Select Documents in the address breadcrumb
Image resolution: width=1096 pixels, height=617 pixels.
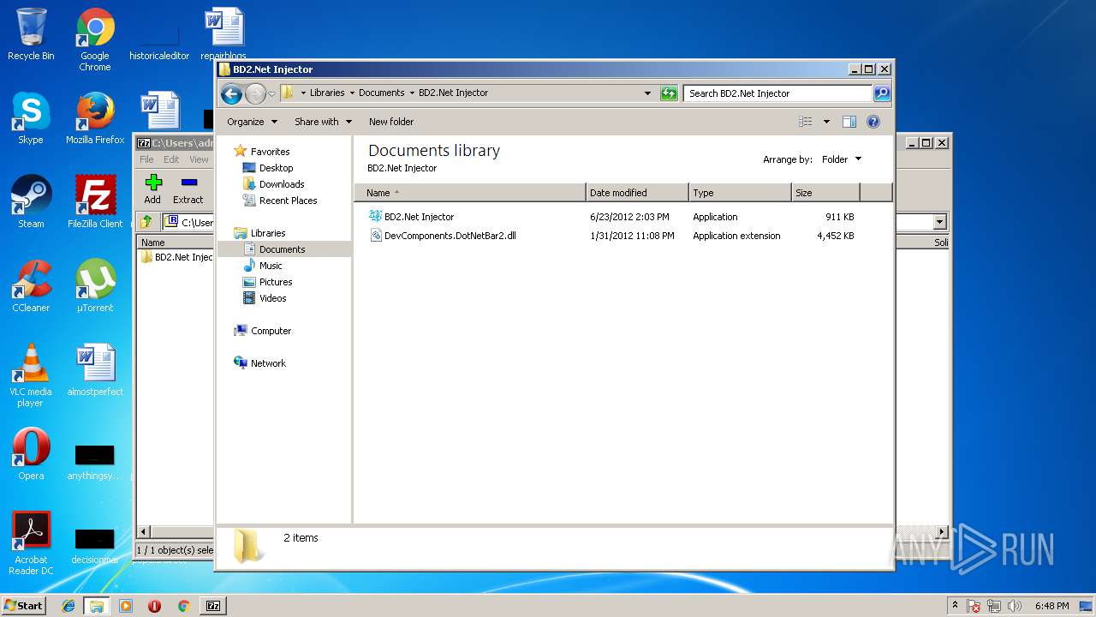tap(381, 93)
